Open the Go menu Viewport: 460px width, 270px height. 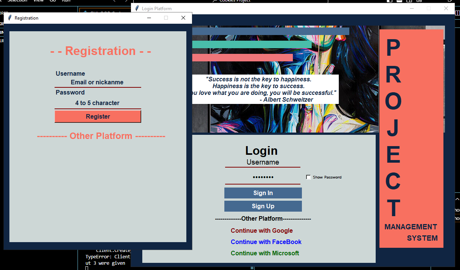click(x=52, y=1)
